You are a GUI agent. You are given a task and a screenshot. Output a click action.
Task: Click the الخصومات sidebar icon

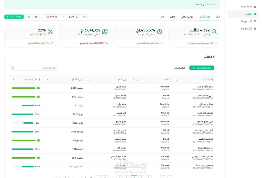tap(255, 29)
